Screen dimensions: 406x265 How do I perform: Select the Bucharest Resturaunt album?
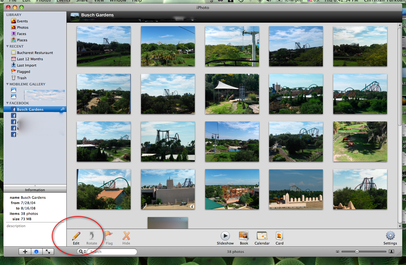point(32,53)
